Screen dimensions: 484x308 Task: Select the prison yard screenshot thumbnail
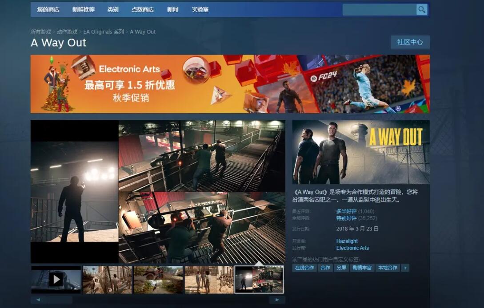[107, 280]
